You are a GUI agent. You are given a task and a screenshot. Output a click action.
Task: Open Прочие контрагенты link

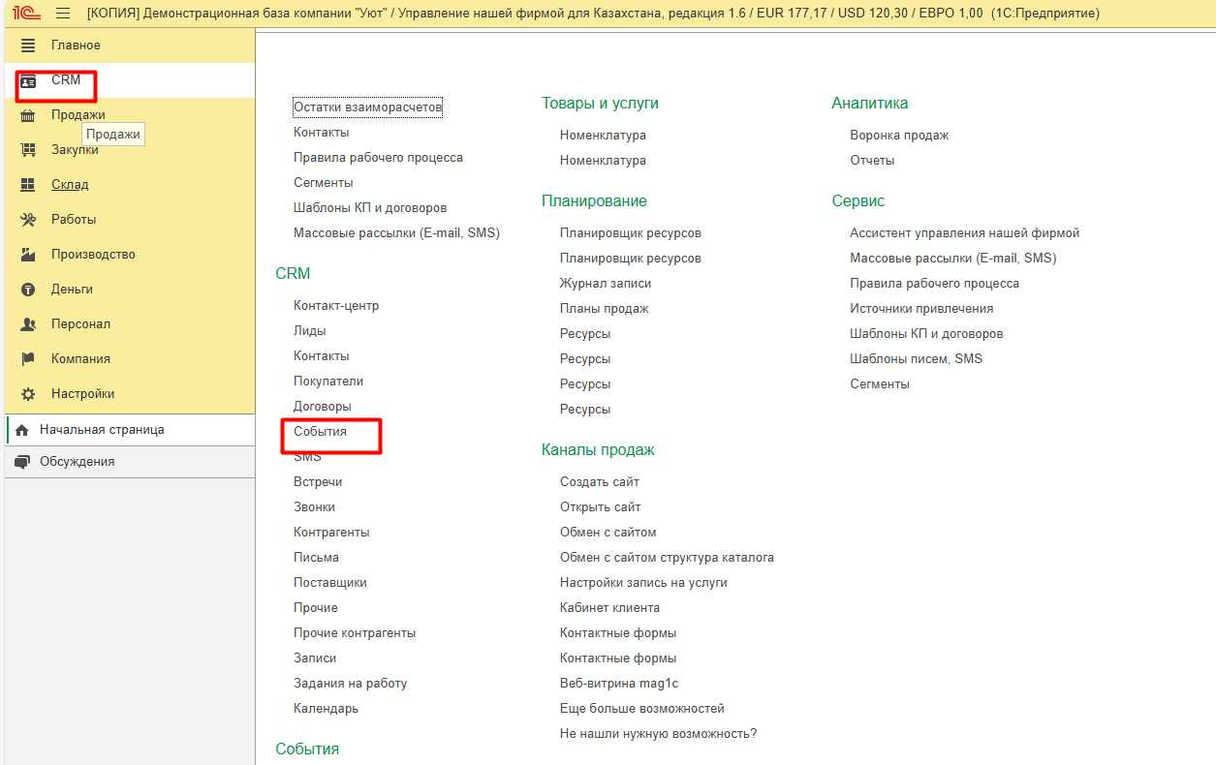pyautogui.click(x=355, y=633)
